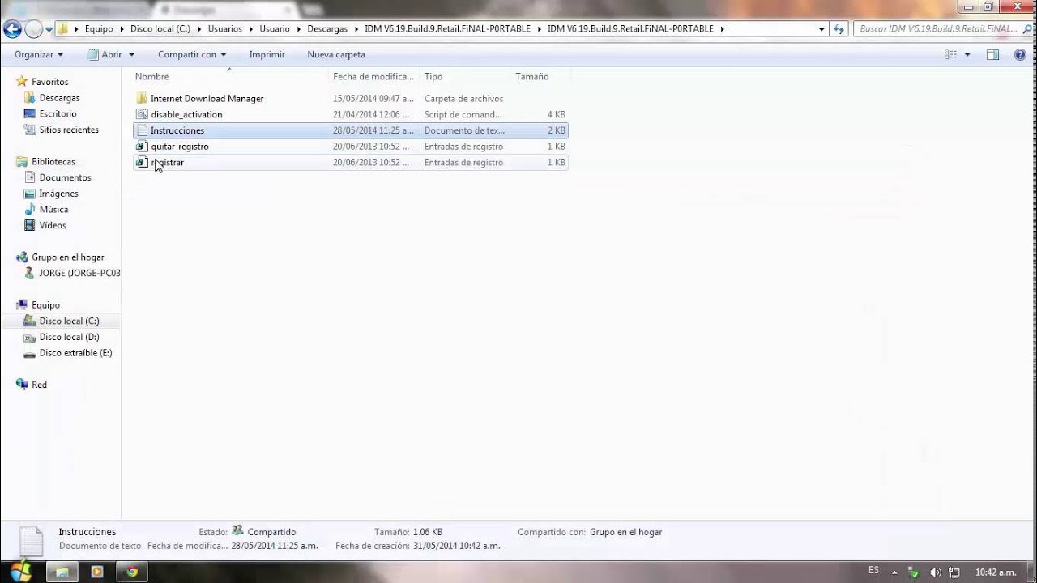Select Red in the navigation pane
Viewport: 1037px width, 583px height.
tap(39, 385)
